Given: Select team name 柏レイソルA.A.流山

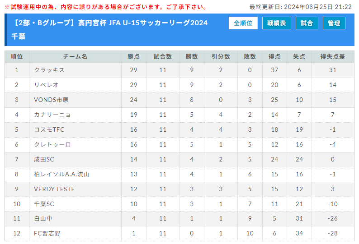Looking at the screenshot, I should pos(61,175).
